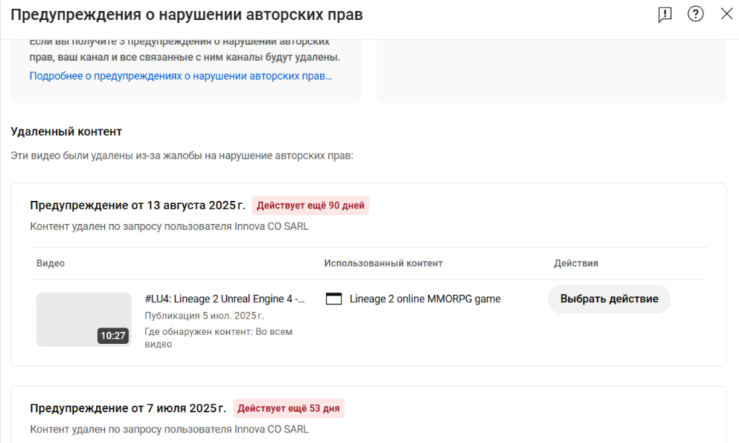
Task: Select the 'Предупреждение от 7 июля 2025 г.' heading
Action: pyautogui.click(x=129, y=408)
